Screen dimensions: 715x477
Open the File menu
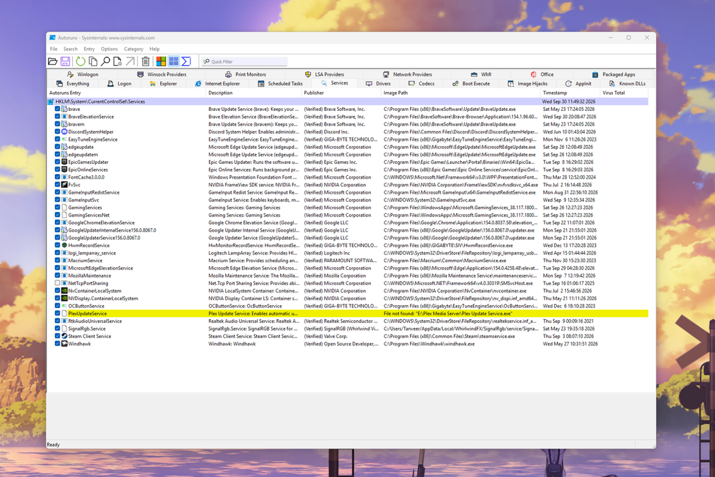pyautogui.click(x=54, y=49)
